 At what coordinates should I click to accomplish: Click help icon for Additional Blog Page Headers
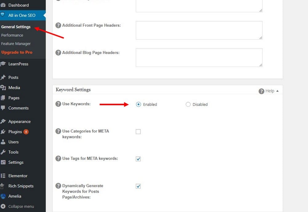pos(58,53)
